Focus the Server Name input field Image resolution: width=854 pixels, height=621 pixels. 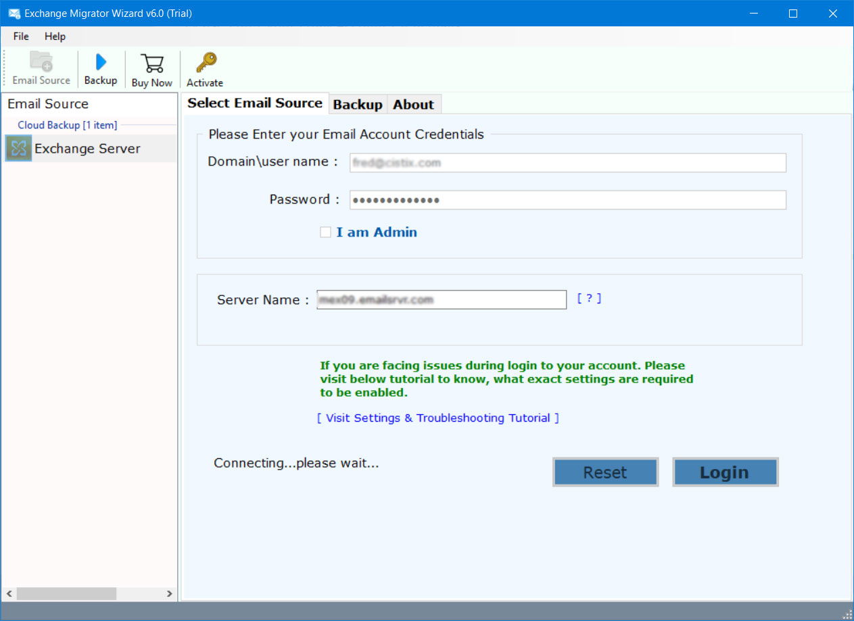click(442, 299)
